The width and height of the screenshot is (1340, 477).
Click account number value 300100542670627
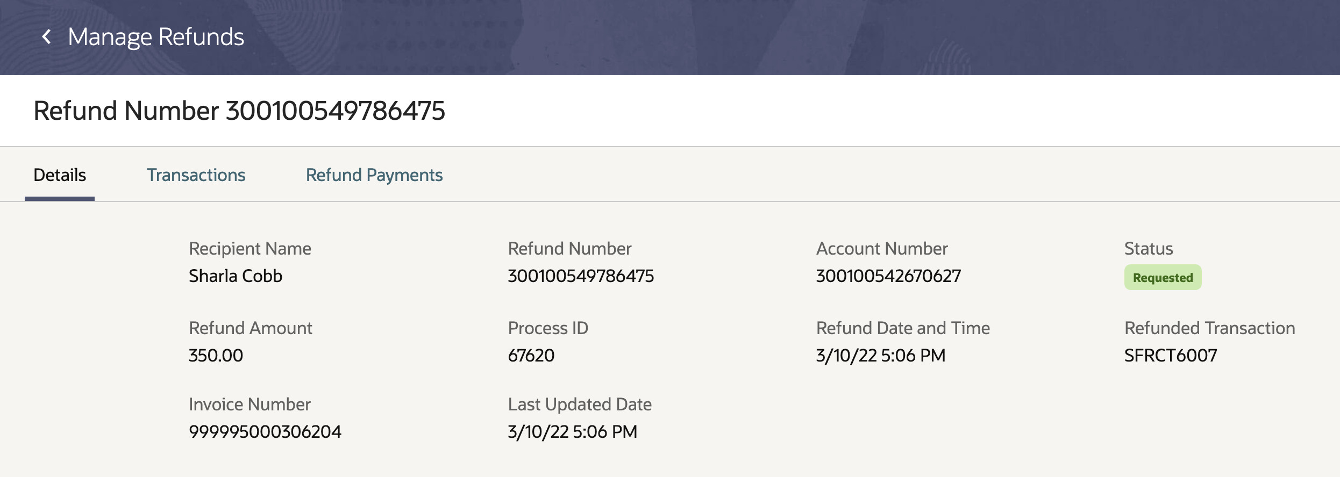point(888,276)
